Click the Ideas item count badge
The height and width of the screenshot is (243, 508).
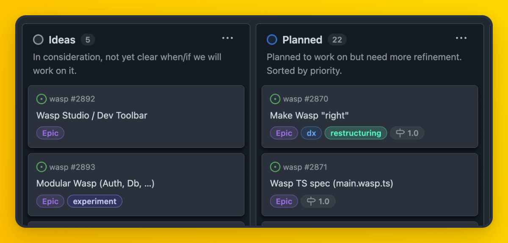pos(88,40)
